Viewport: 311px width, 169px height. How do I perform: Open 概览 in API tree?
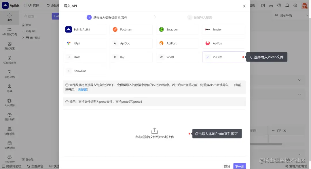tap(26, 25)
